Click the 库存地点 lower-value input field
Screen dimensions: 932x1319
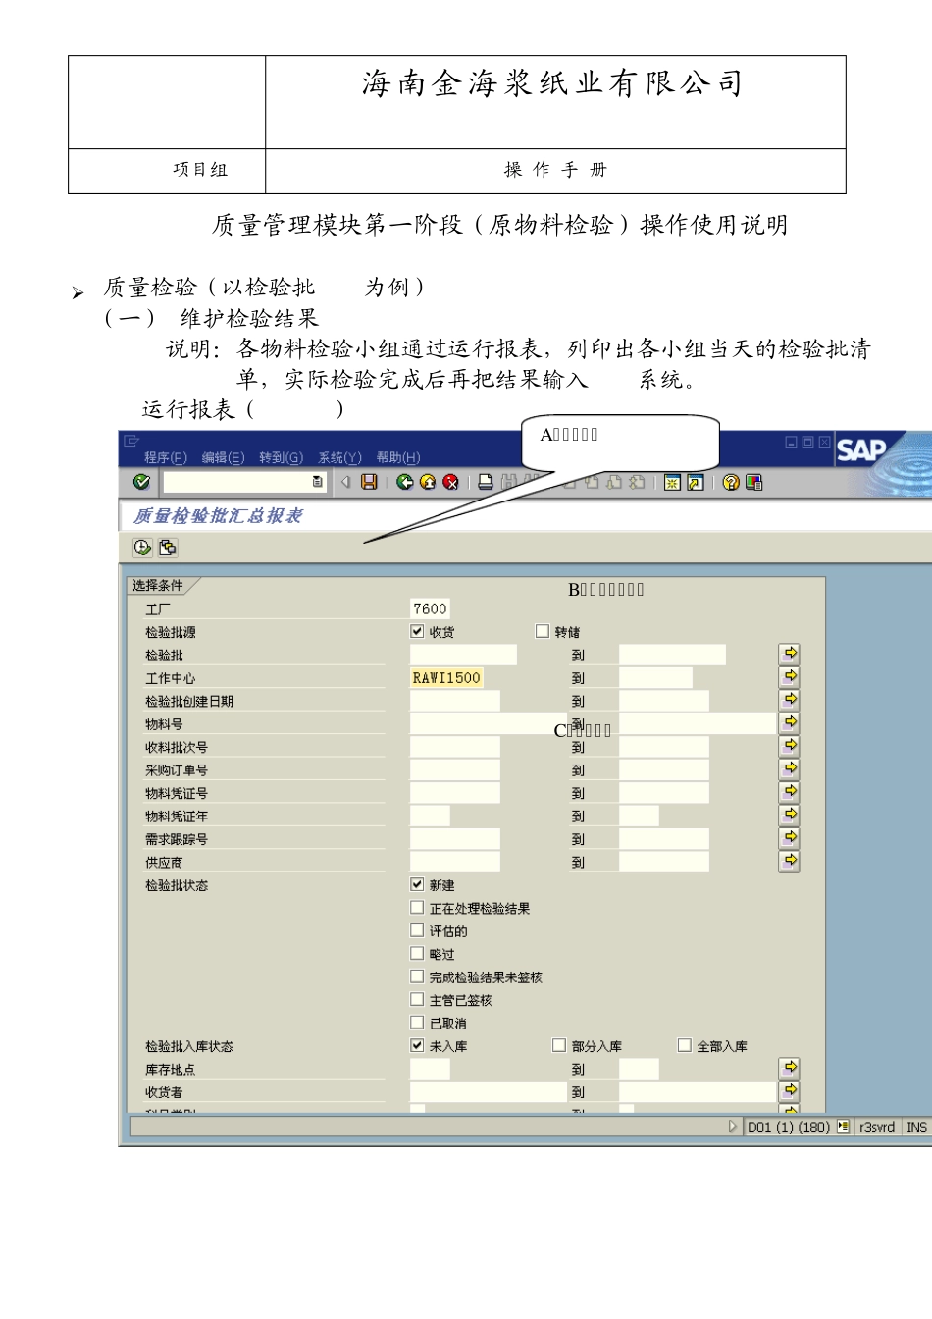[x=430, y=1069]
